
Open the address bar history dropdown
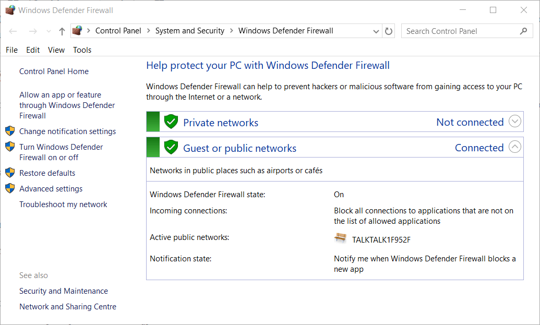click(376, 31)
